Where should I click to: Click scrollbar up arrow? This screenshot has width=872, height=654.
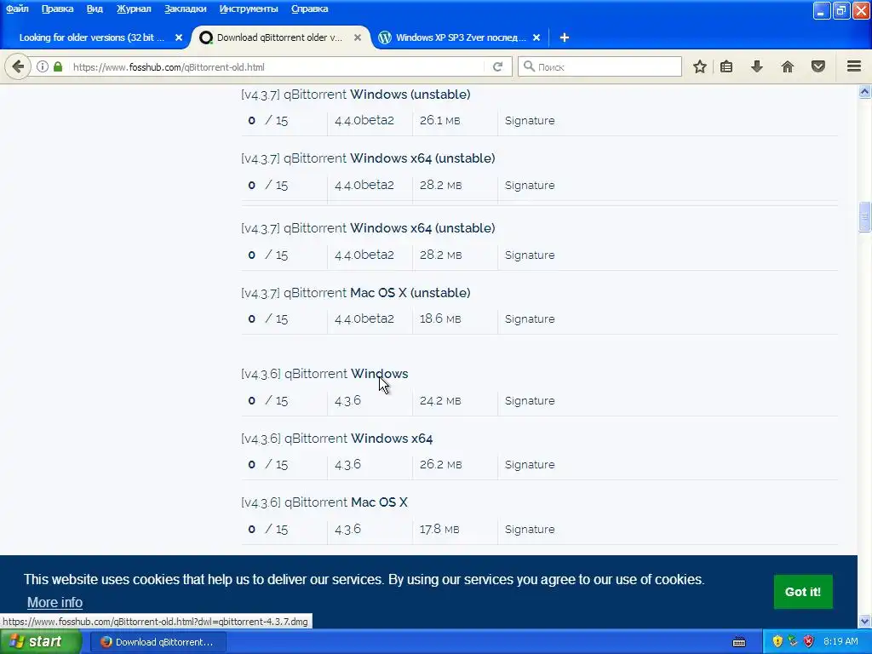coord(865,91)
